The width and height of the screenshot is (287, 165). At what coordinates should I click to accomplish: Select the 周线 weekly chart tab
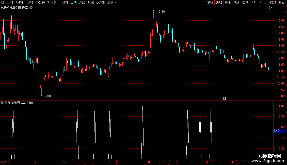coord(82,2)
